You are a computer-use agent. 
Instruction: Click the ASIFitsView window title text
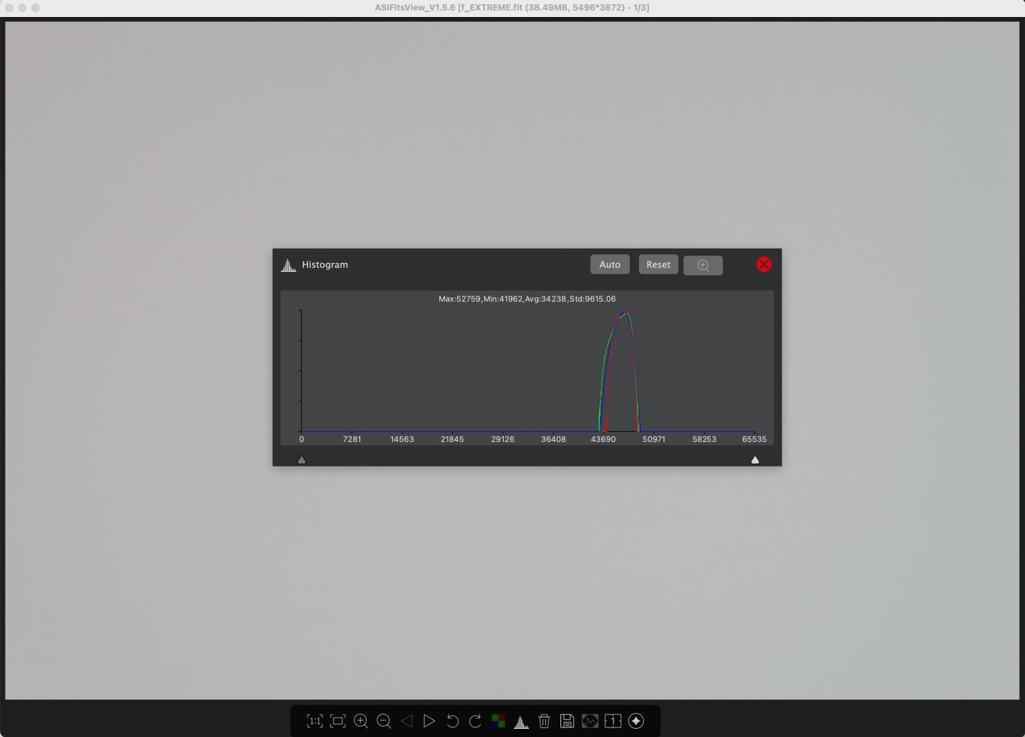512,8
